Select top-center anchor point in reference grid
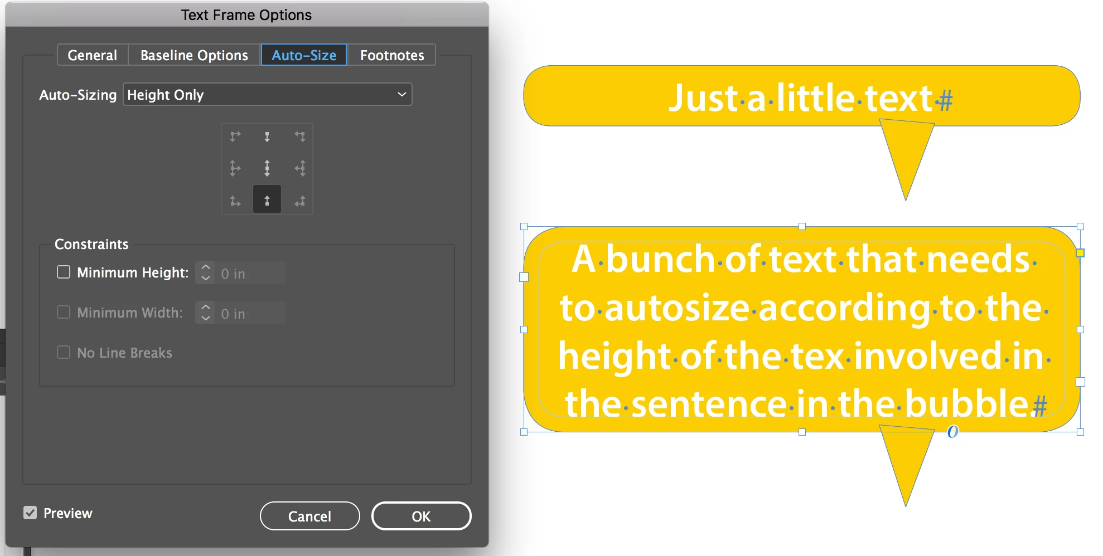 [267, 136]
